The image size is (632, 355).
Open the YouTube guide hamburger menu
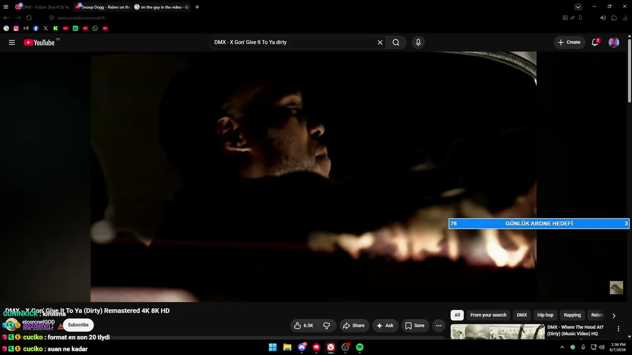click(12, 42)
